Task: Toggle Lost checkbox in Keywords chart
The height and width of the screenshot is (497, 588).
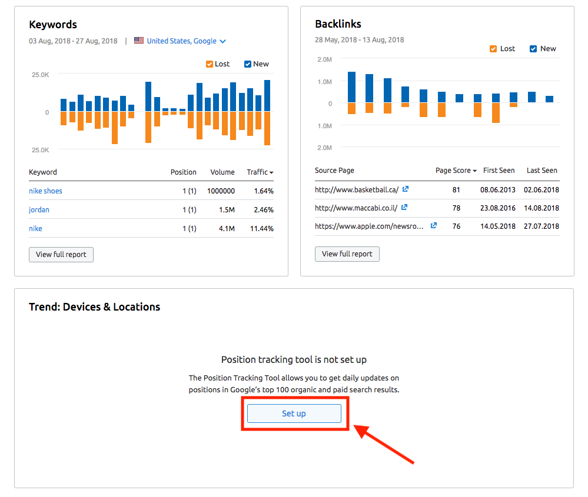Action: tap(210, 64)
